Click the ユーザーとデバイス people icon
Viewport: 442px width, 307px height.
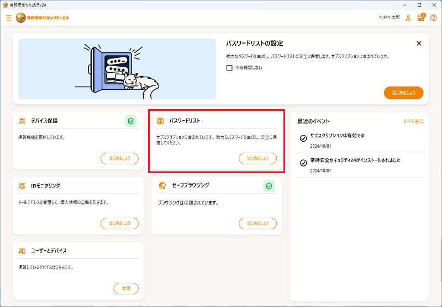[x=22, y=251]
